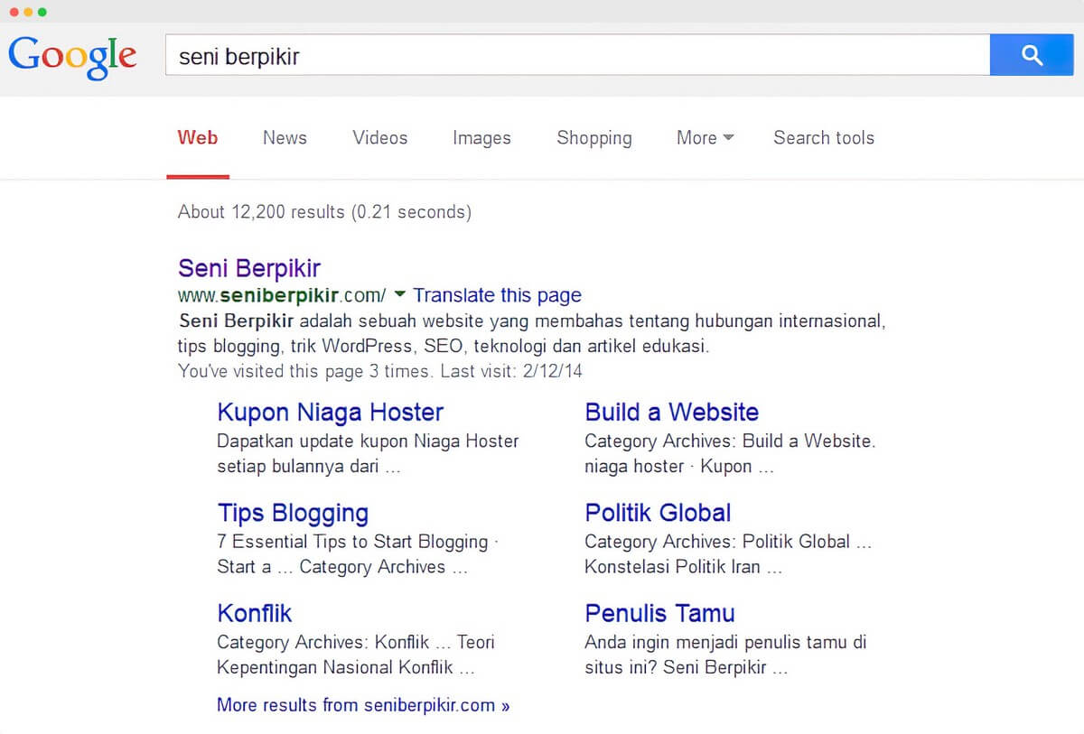The height and width of the screenshot is (734, 1084).
Task: Open the Konflik sitelink
Action: click(255, 614)
